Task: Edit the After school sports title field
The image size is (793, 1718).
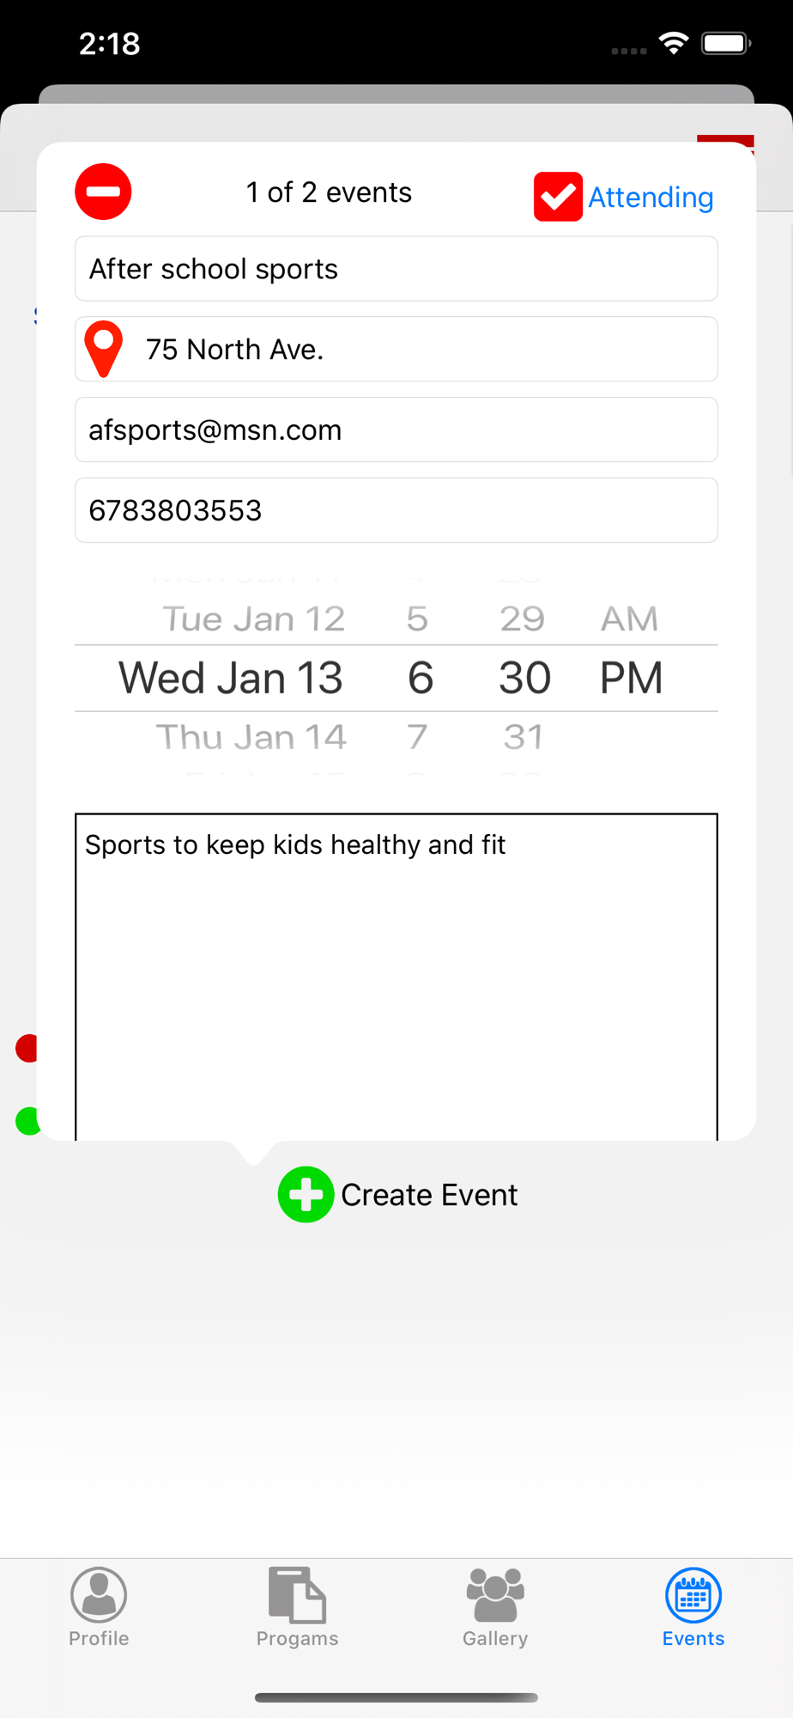Action: [x=396, y=269]
